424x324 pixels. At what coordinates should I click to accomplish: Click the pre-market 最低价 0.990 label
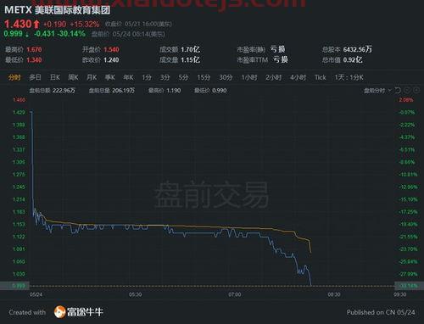(210, 91)
